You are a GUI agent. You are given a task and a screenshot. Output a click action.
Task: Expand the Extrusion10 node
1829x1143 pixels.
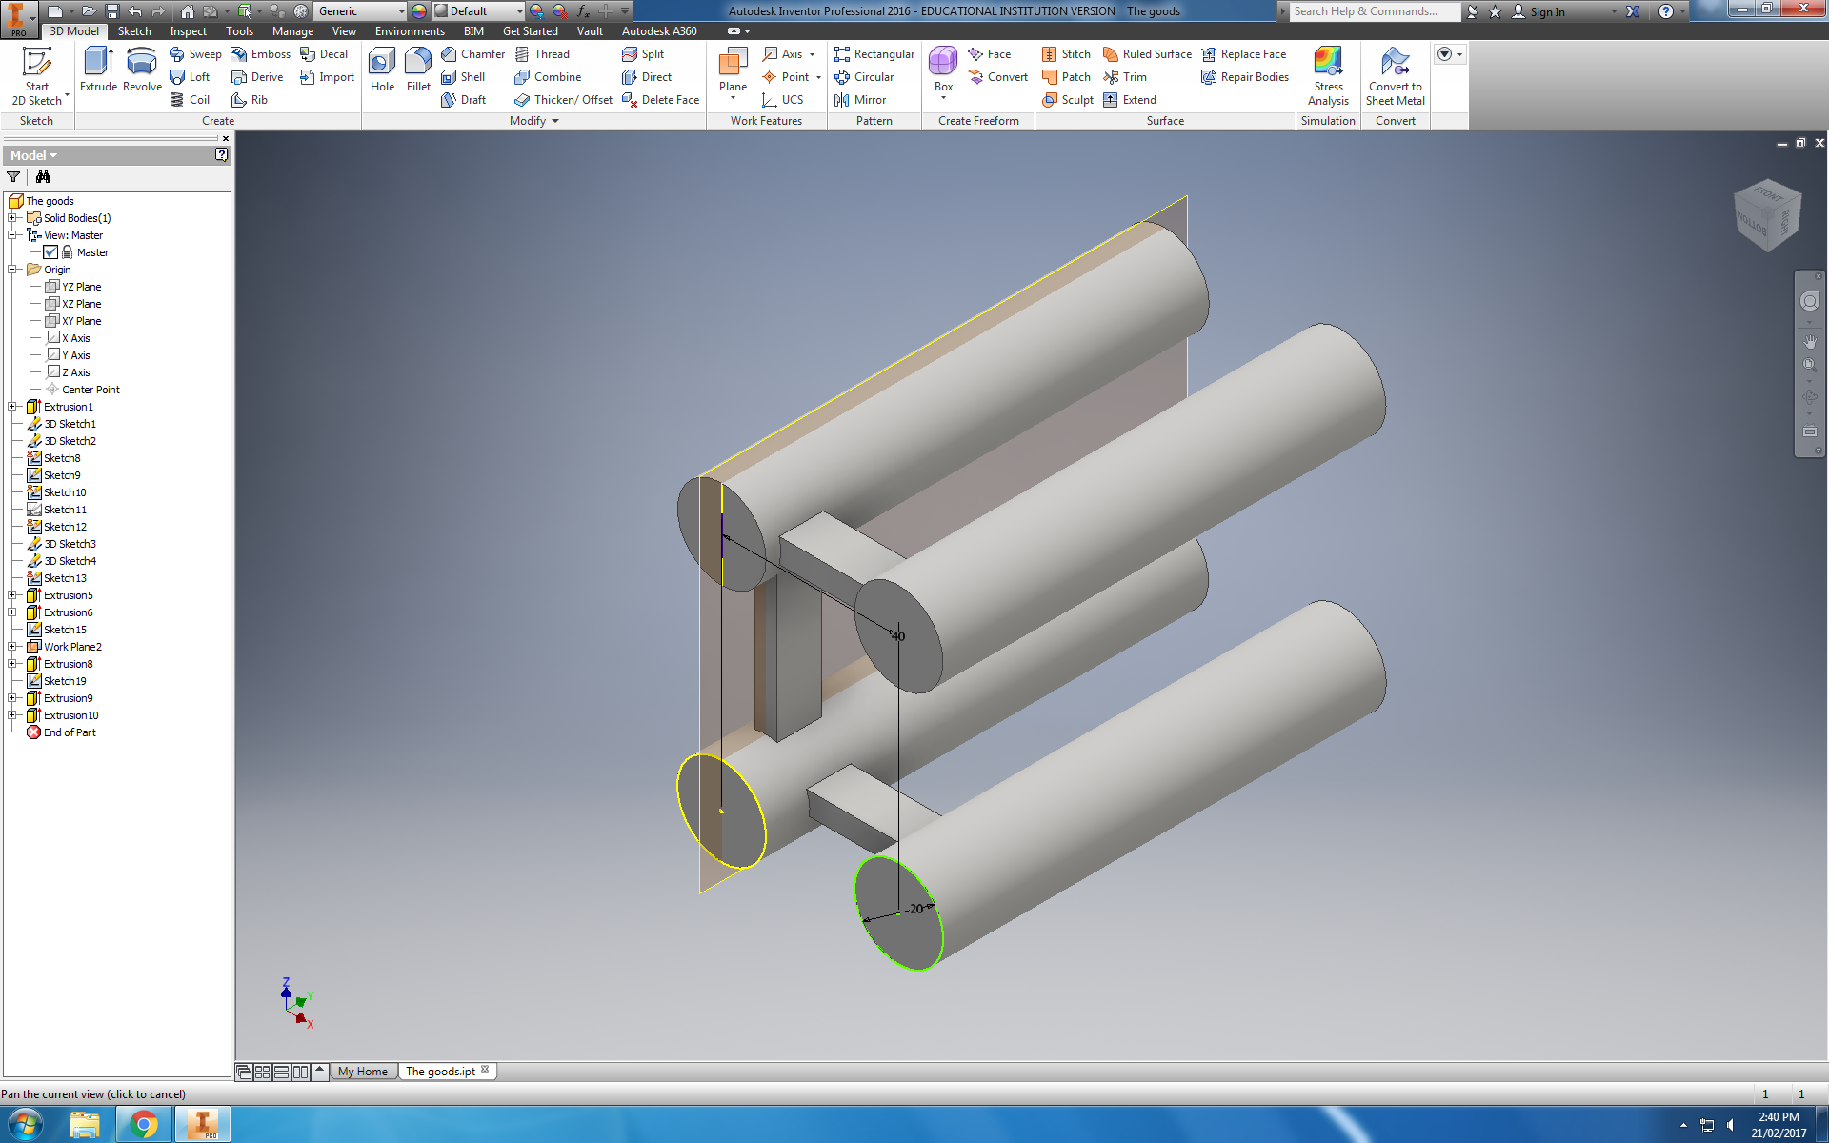[x=12, y=715]
